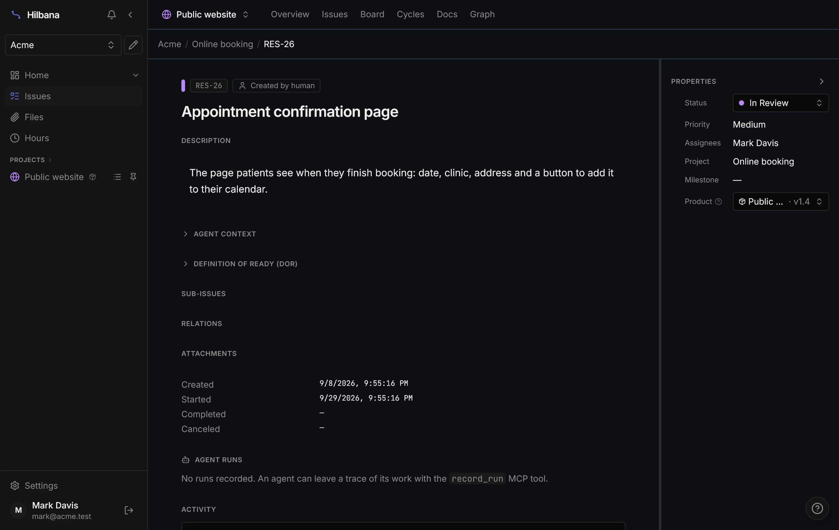Collapse the sidebar with the left chevron
The image size is (839, 530).
tap(130, 14)
